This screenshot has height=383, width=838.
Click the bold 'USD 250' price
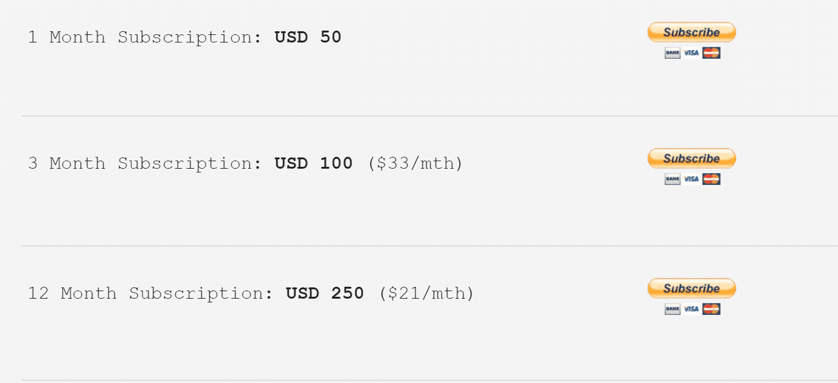coord(325,294)
